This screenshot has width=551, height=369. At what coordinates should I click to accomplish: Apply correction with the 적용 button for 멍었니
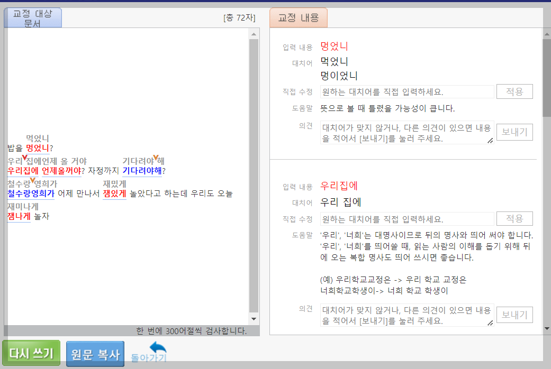(x=514, y=91)
